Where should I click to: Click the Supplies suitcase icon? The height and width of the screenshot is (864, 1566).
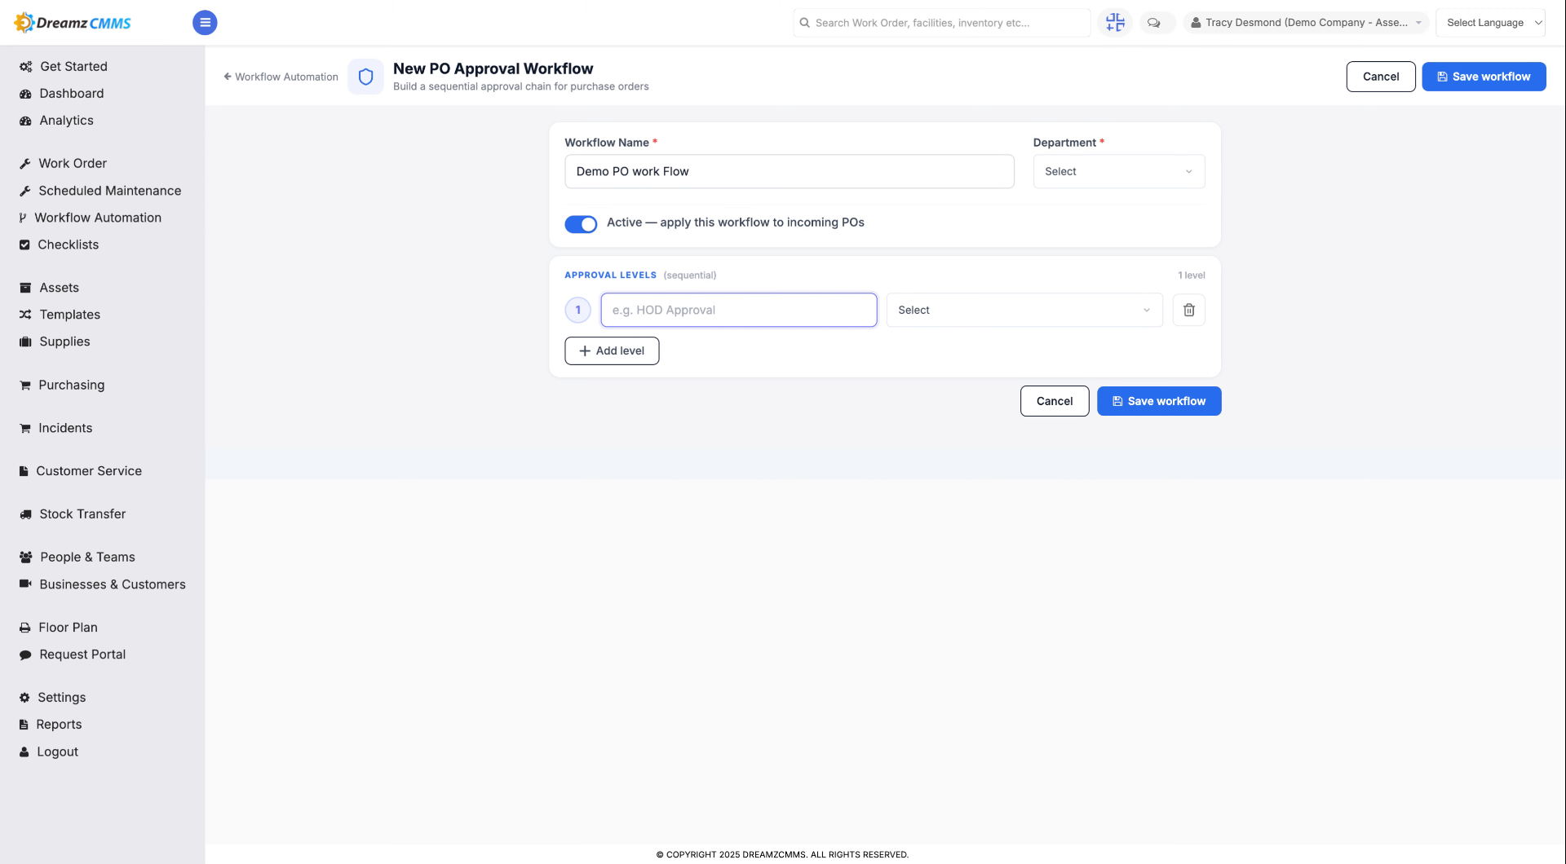pyautogui.click(x=25, y=342)
